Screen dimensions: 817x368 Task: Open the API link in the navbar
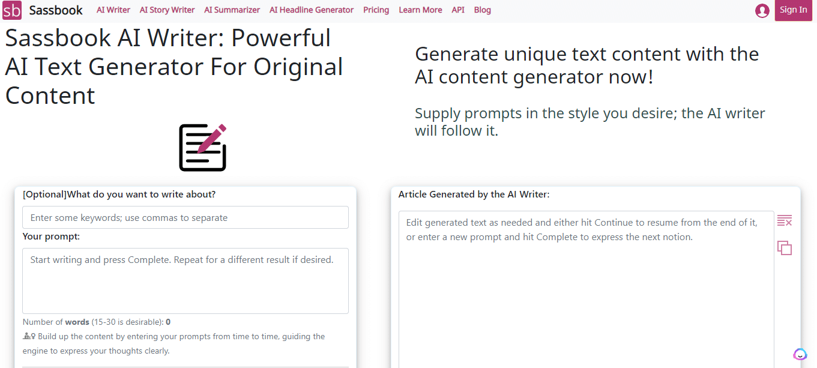(x=458, y=10)
